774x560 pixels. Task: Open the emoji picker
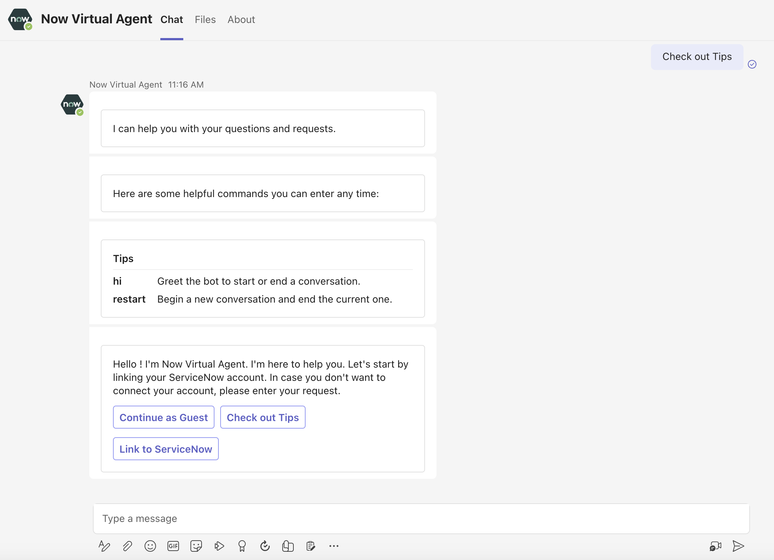[x=150, y=546]
